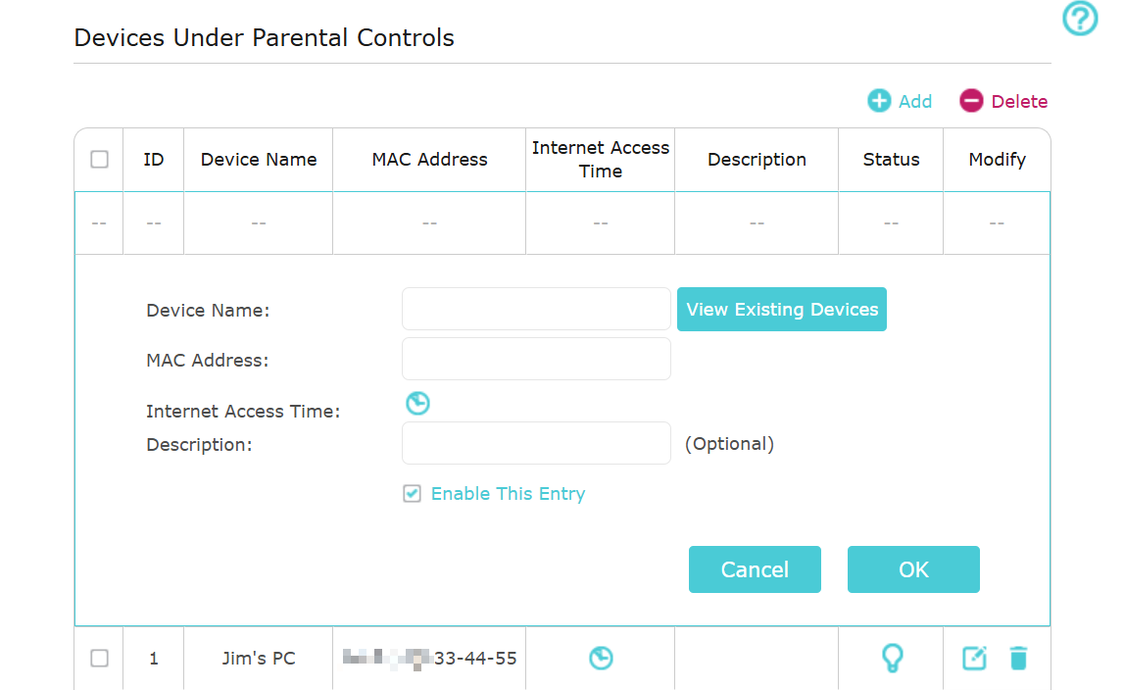This screenshot has height=690, width=1124.
Task: Click the red Delete minus icon
Action: pyautogui.click(x=971, y=101)
